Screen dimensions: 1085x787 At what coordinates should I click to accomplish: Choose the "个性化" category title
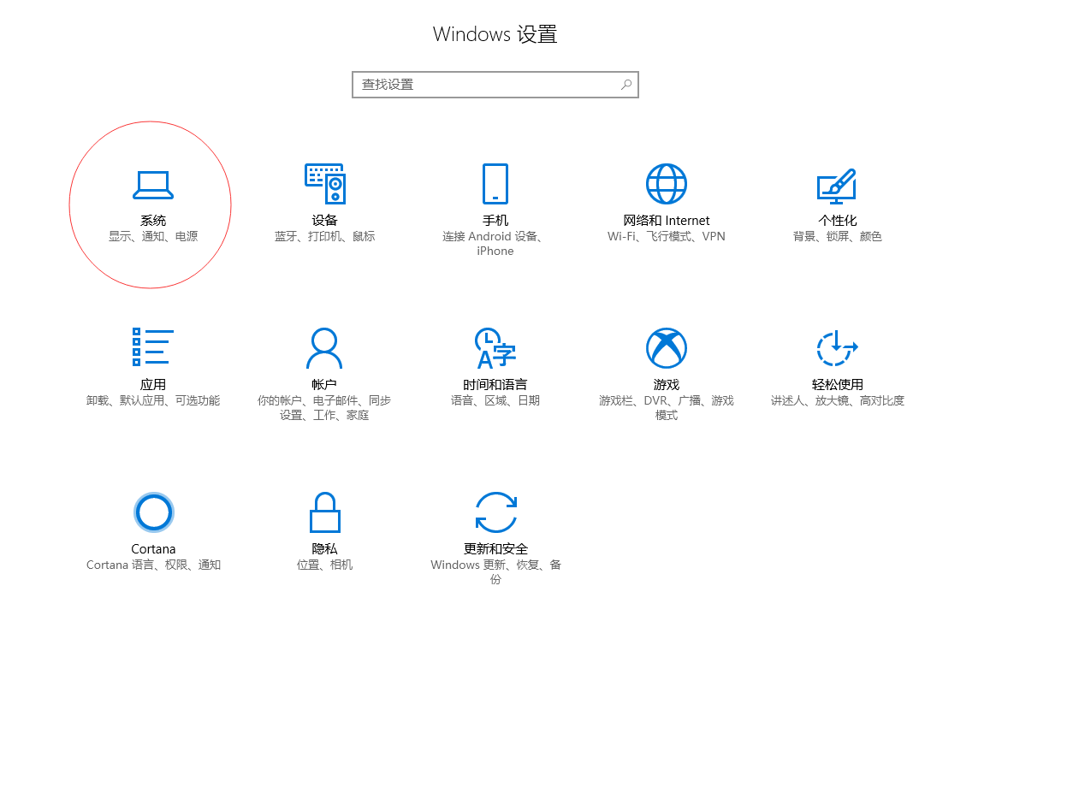[838, 221]
